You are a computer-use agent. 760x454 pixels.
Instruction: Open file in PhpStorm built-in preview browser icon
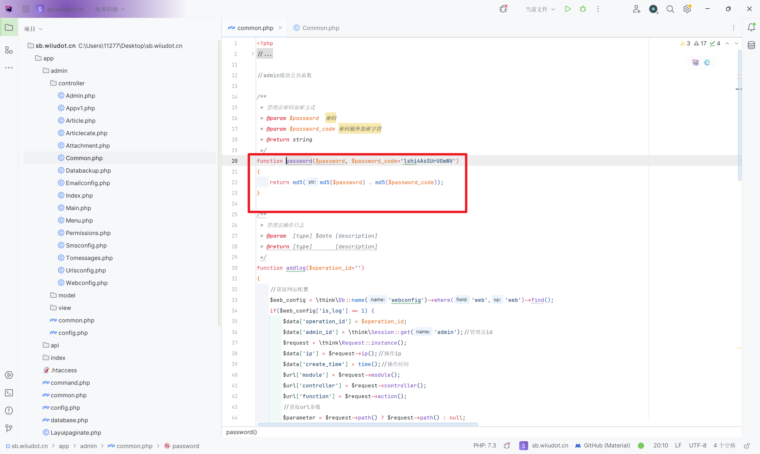696,62
